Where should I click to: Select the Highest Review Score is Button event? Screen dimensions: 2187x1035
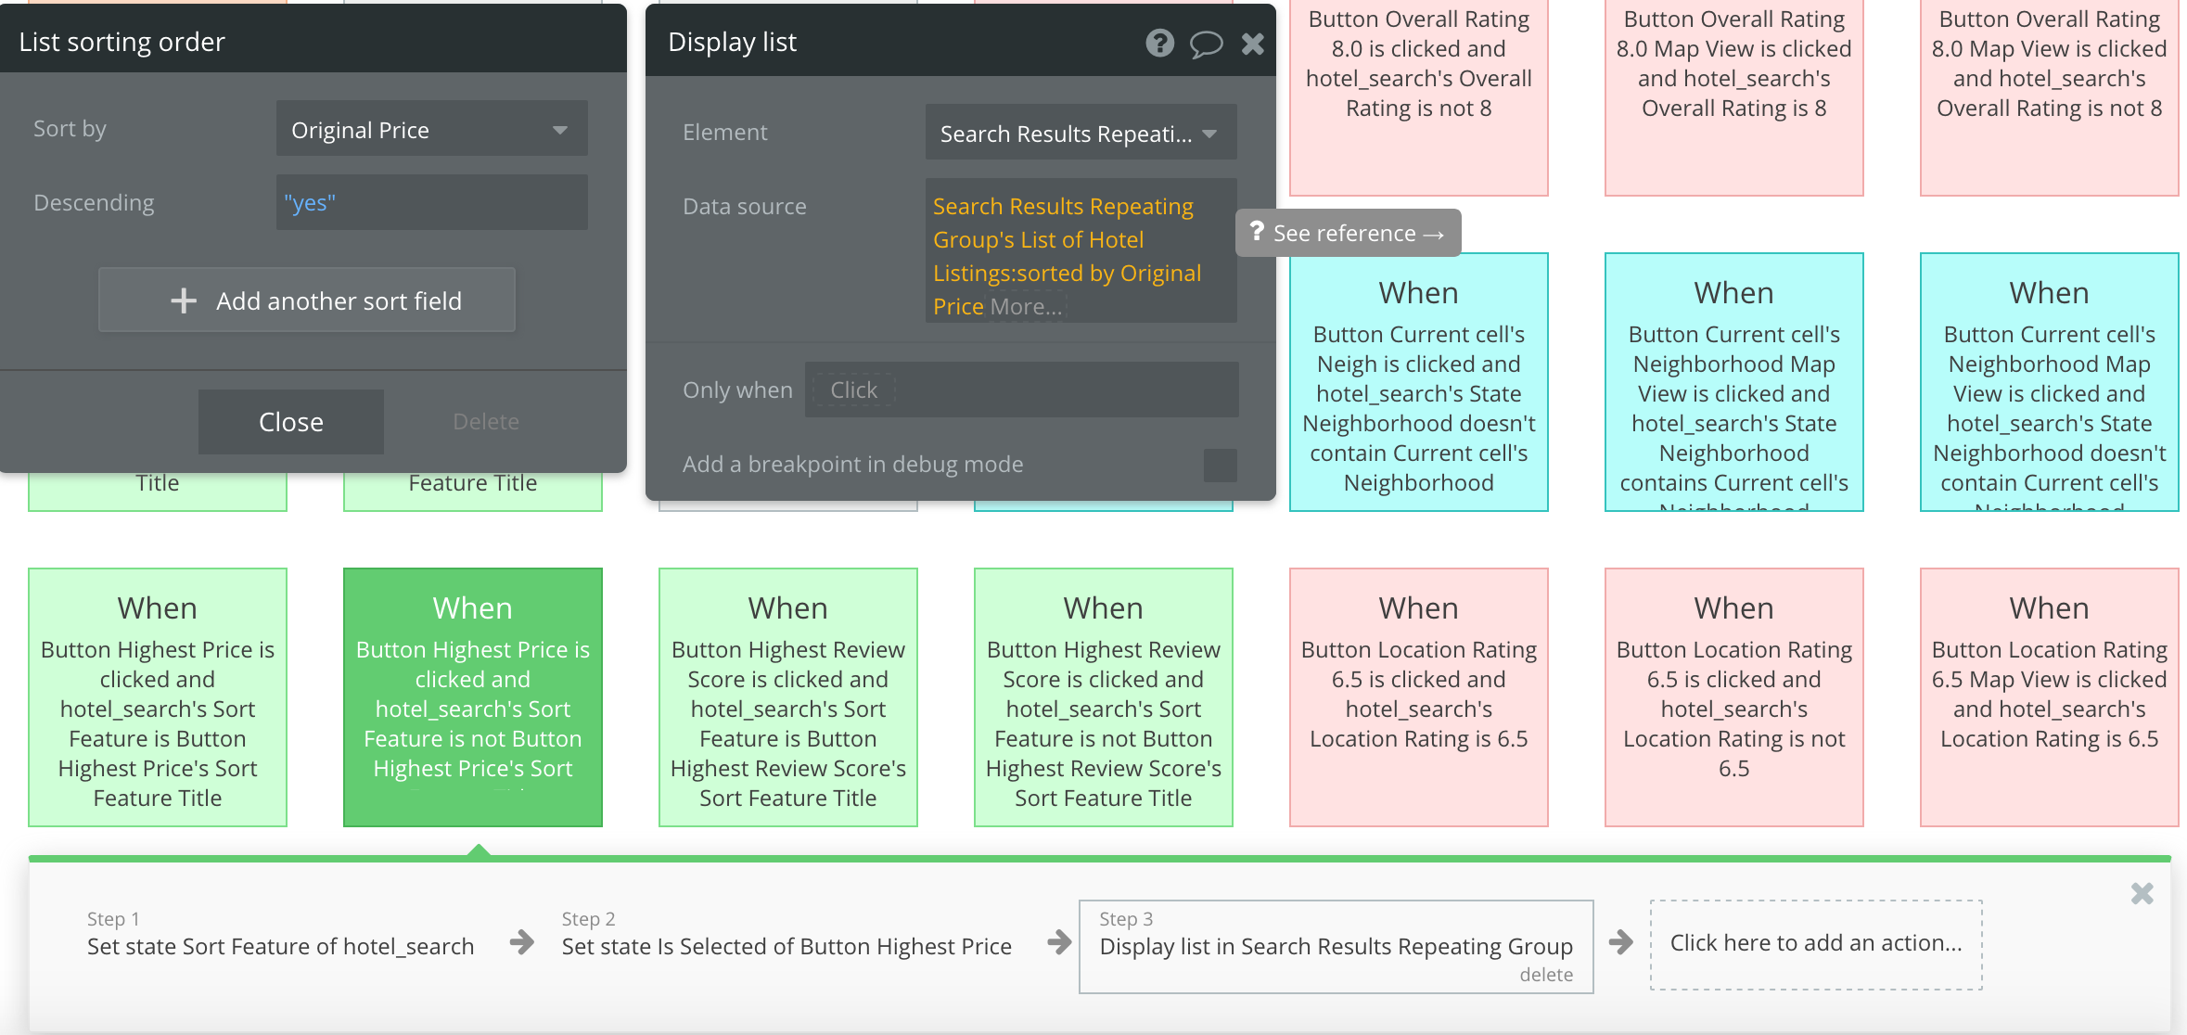pyautogui.click(x=787, y=697)
